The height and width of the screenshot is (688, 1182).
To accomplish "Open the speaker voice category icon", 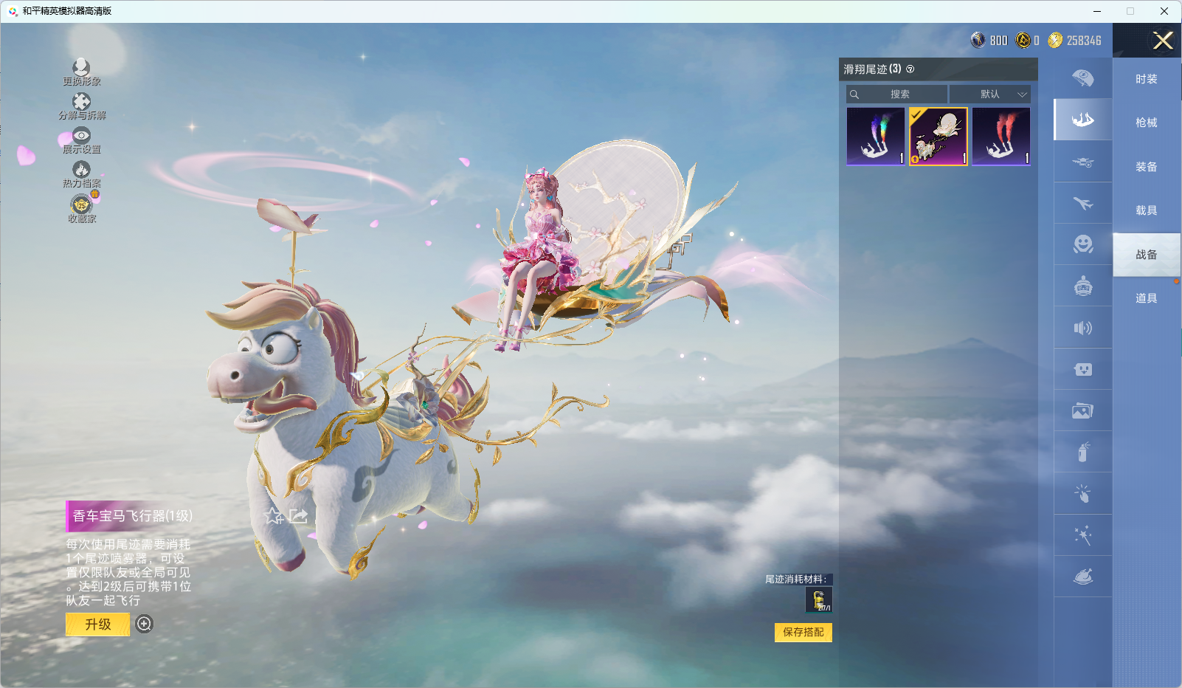I will pyautogui.click(x=1082, y=328).
